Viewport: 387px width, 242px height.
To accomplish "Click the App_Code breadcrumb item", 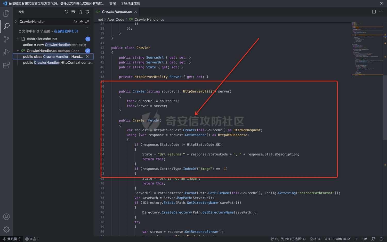I will (116, 20).
